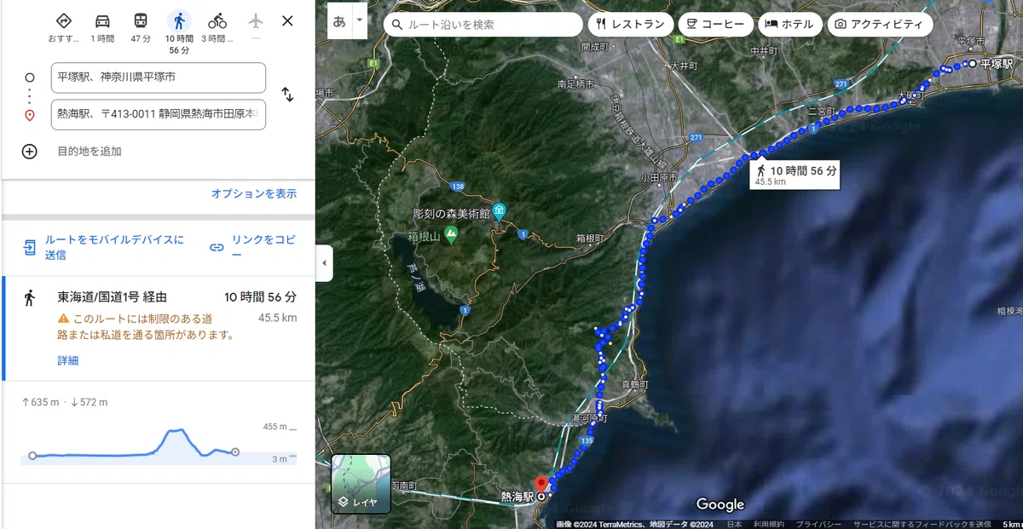The image size is (1023, 529).
Task: Click the Japanese input あ button
Action: point(339,21)
